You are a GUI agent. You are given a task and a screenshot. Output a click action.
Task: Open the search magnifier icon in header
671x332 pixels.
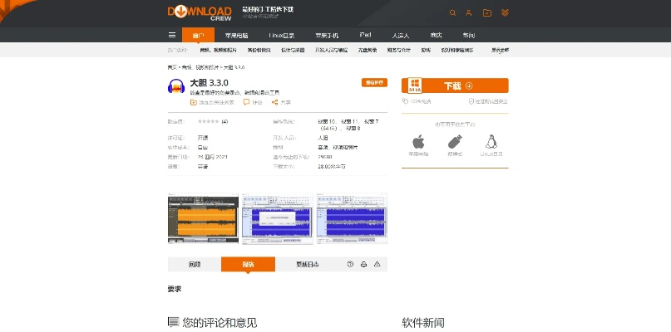point(452,12)
